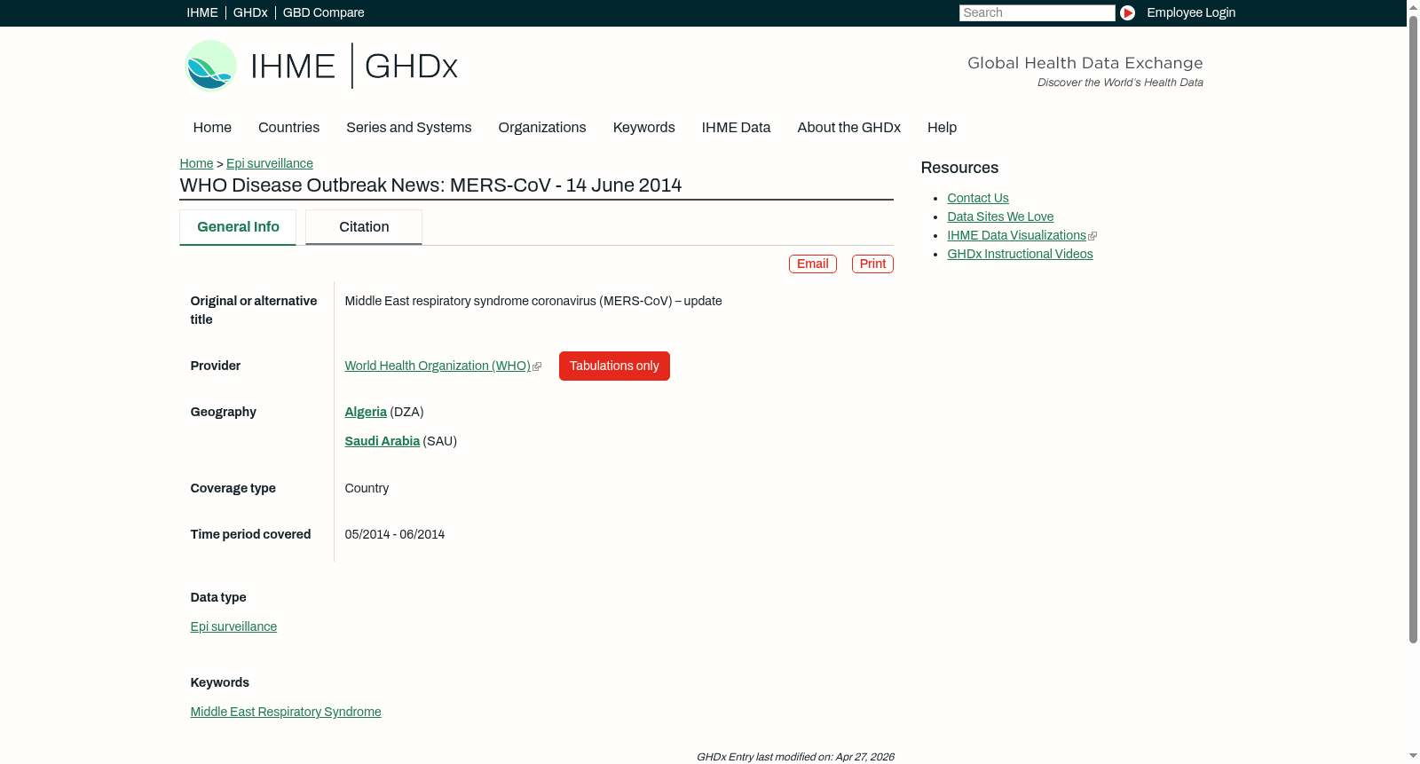The width and height of the screenshot is (1420, 764).
Task: Click the scrollbar down arrow
Action: click(1413, 757)
